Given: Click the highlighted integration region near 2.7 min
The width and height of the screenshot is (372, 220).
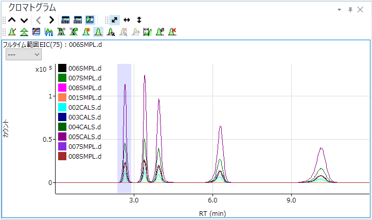Looking at the screenshot, I should pyautogui.click(x=125, y=128).
